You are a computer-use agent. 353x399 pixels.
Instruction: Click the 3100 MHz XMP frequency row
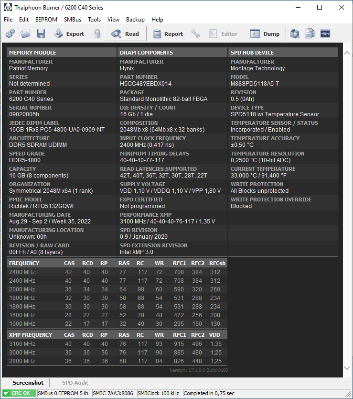[117, 344]
